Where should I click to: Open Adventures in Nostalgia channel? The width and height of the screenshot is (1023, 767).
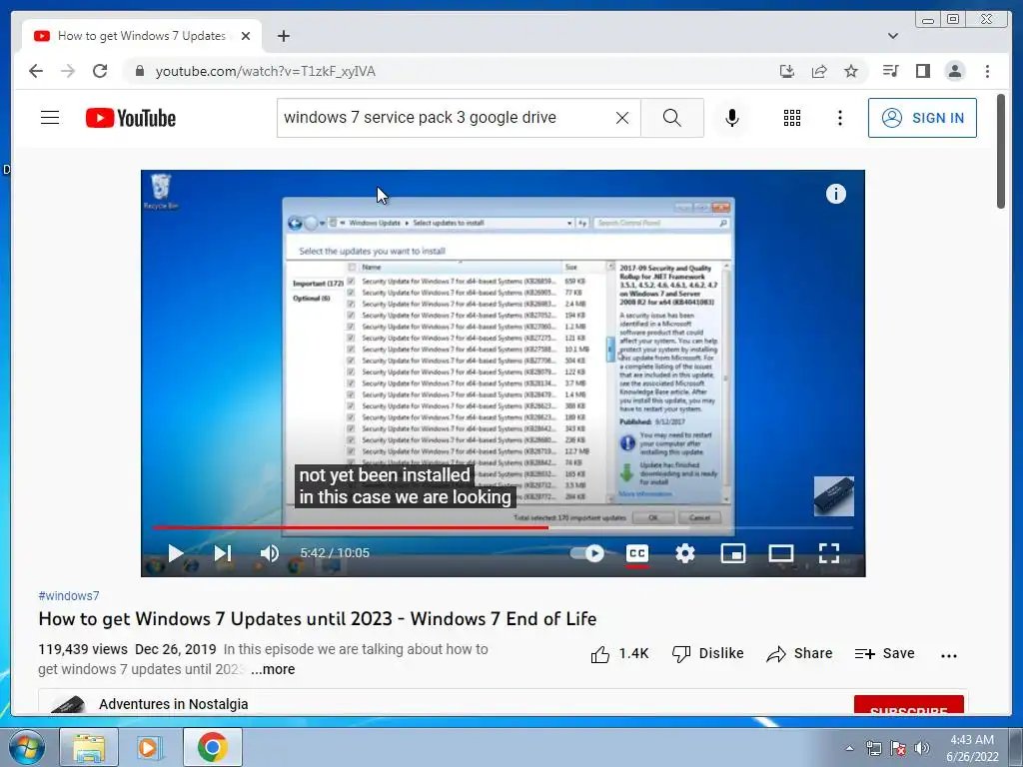tap(174, 704)
